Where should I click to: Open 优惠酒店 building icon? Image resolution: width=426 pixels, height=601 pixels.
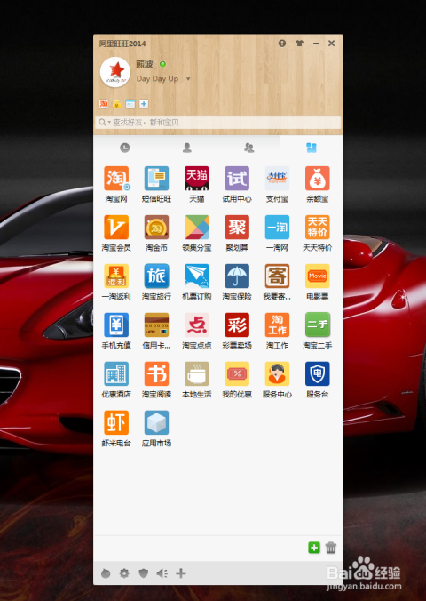(x=116, y=373)
